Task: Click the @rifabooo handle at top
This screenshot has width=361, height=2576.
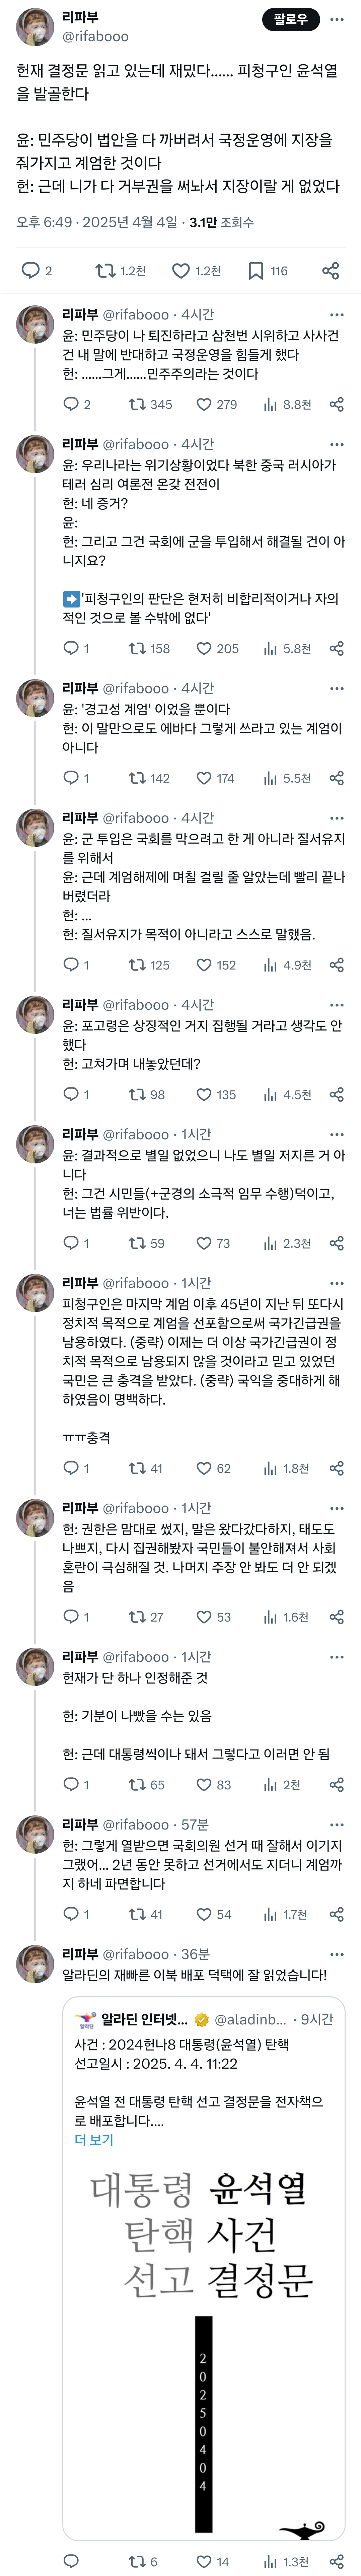Action: coord(95,36)
